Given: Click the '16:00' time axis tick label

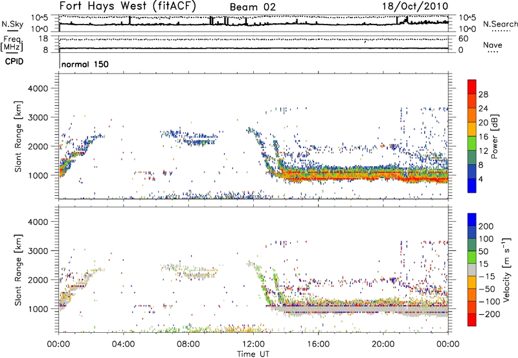Looking at the screenshot, I should [x=318, y=344].
